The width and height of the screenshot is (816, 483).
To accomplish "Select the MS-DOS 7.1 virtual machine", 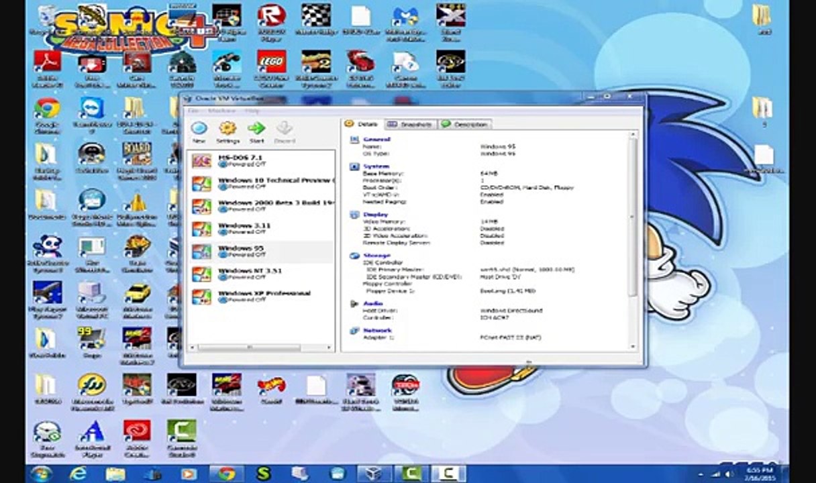I will (x=260, y=161).
